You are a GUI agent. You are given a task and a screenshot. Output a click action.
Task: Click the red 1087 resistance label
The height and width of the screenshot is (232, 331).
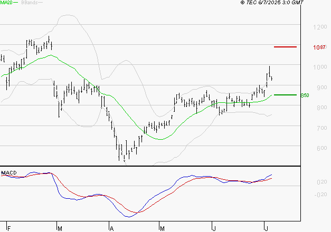[x=319, y=47]
